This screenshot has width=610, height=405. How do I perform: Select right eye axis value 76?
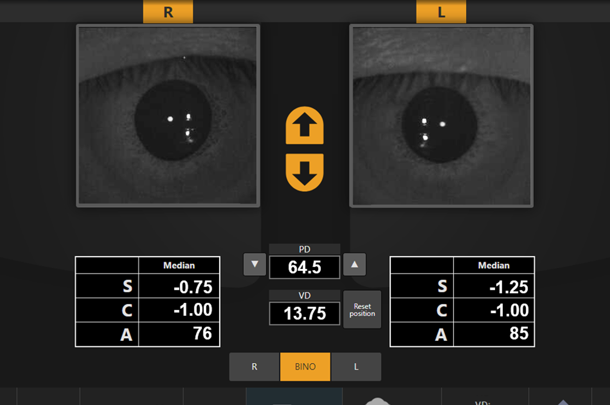point(179,334)
